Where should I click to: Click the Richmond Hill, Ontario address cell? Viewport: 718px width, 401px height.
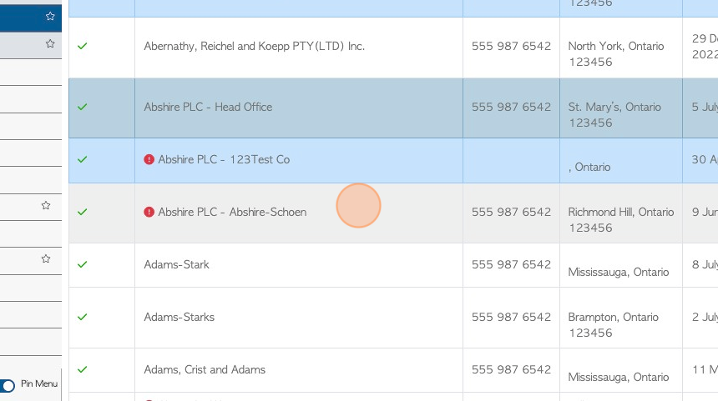(x=621, y=220)
